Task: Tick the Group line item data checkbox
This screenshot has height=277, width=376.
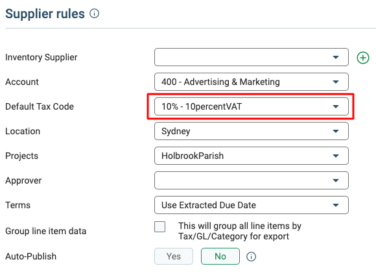Action: 159,226
